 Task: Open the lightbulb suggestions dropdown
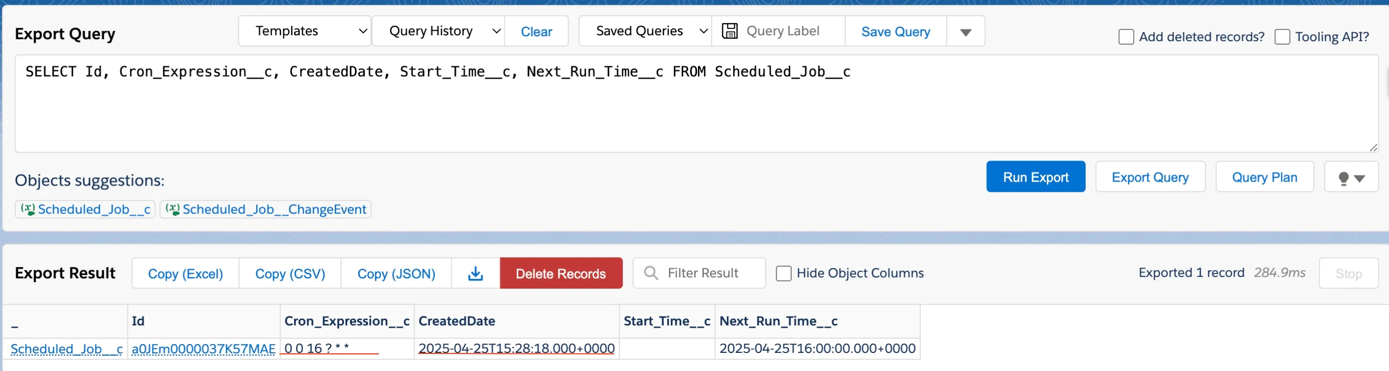click(1351, 178)
